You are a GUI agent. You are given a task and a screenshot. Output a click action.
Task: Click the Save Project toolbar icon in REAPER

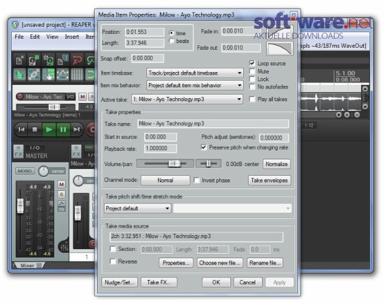(48, 60)
